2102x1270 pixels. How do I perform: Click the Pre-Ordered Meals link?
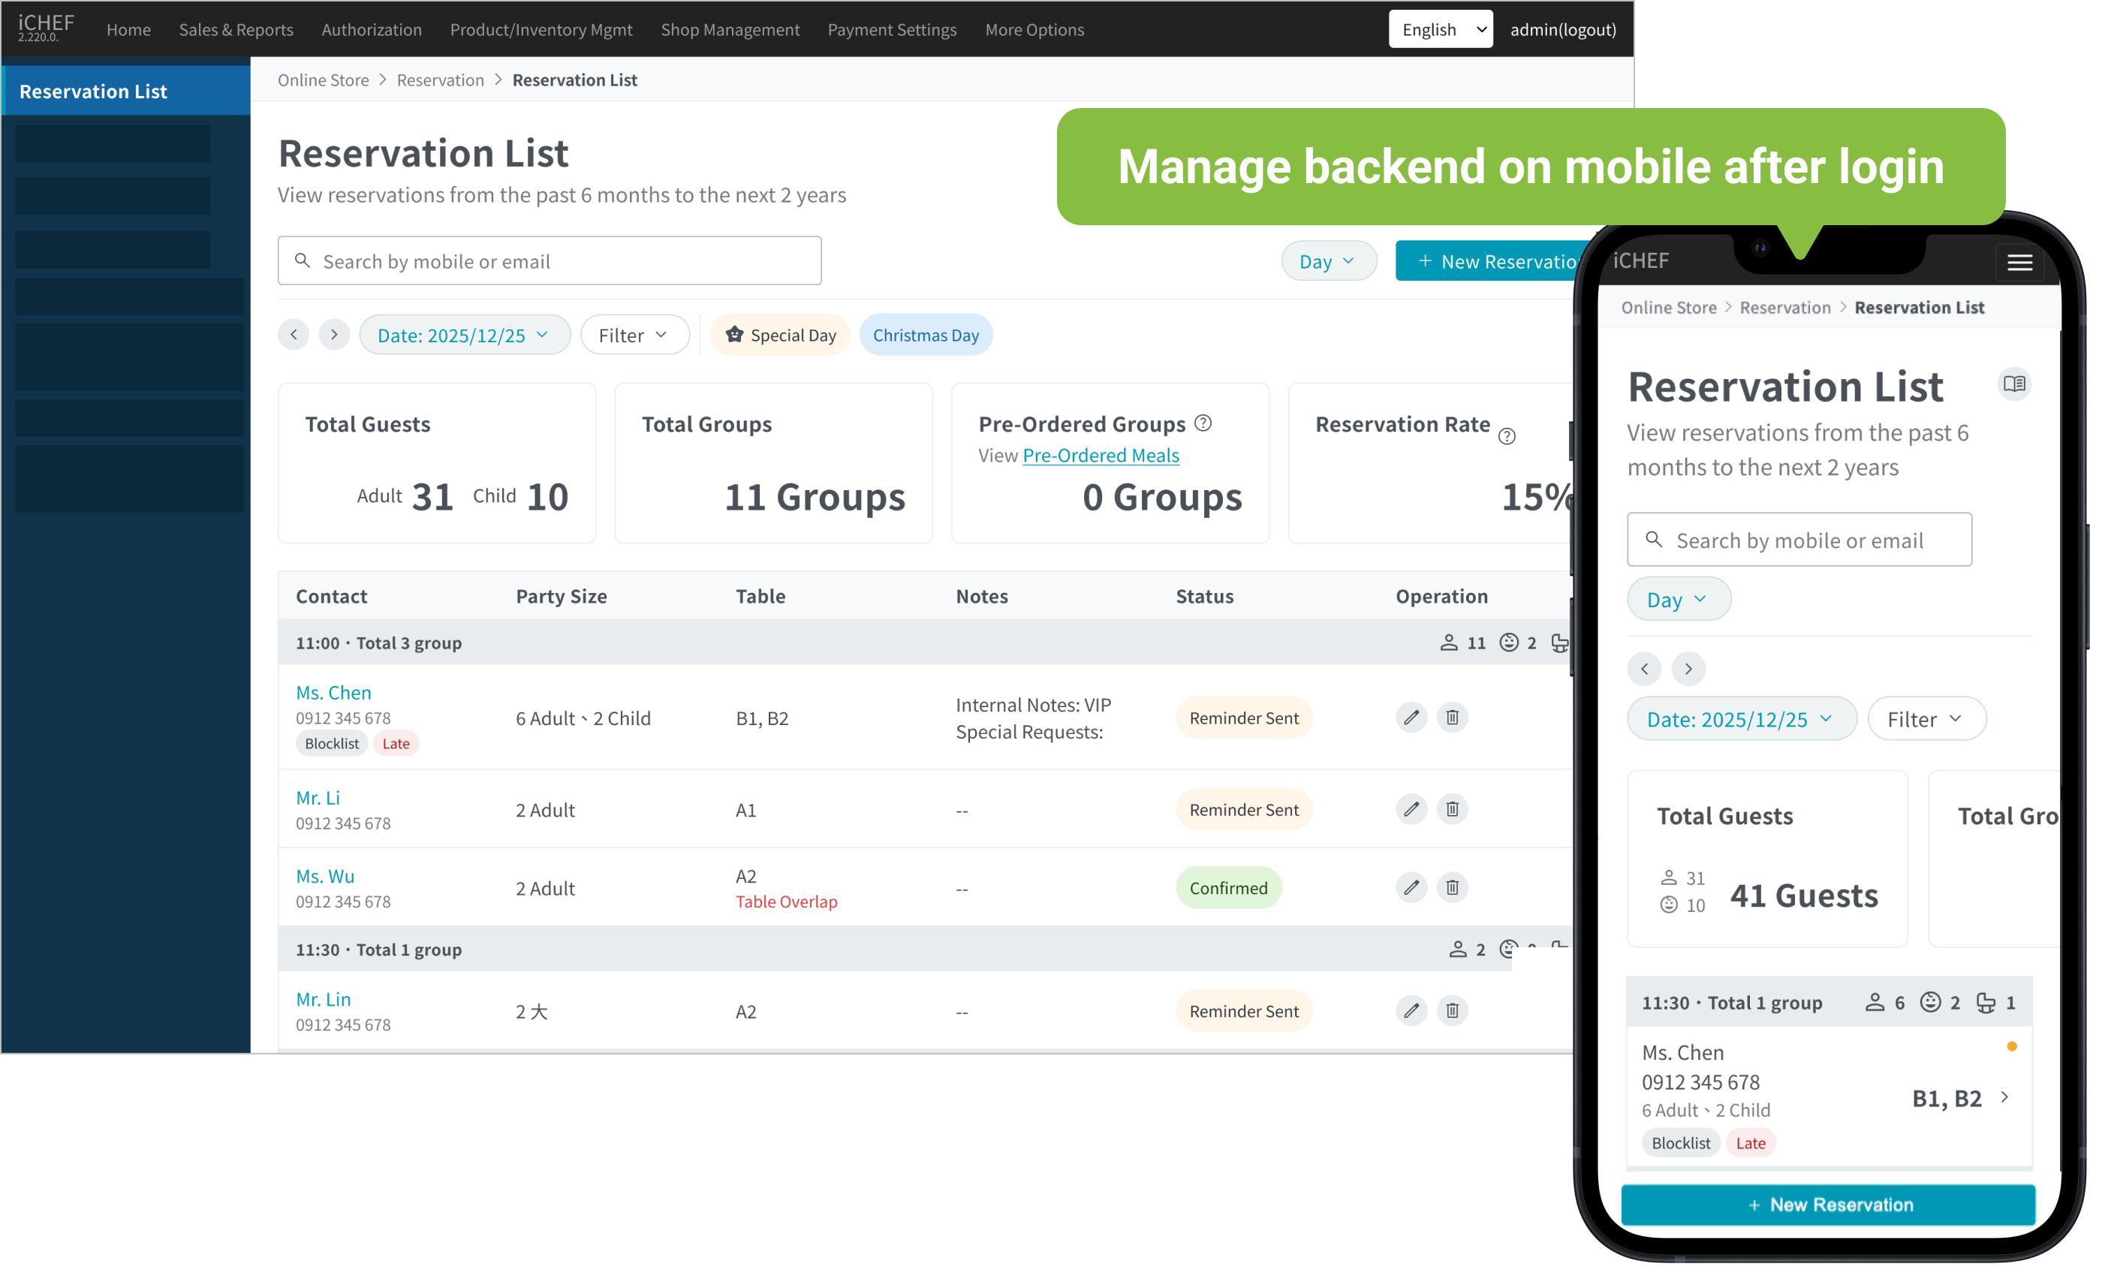[1101, 456]
